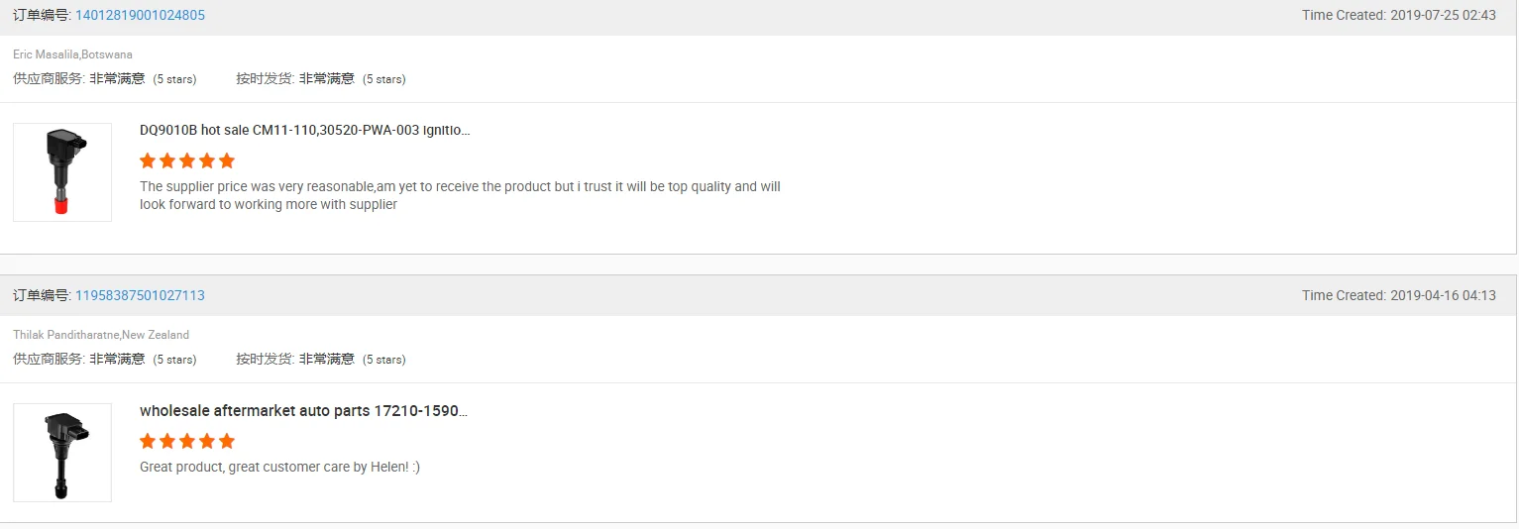This screenshot has height=529, width=1519.
Task: Click reviewer name Eric Masalila, Botswana
Action: pyautogui.click(x=72, y=54)
